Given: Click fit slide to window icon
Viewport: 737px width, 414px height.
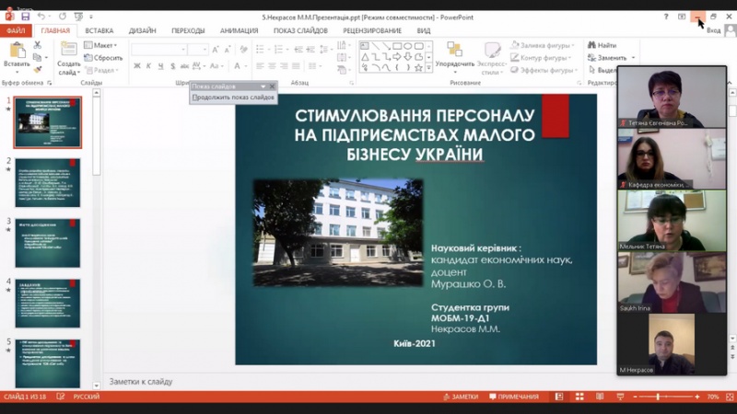Looking at the screenshot, I should [728, 397].
